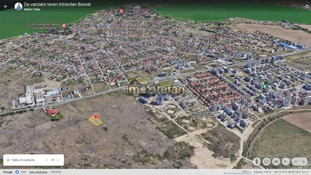Switch view using the 2D button
The height and width of the screenshot is (175, 311).
(276, 162)
